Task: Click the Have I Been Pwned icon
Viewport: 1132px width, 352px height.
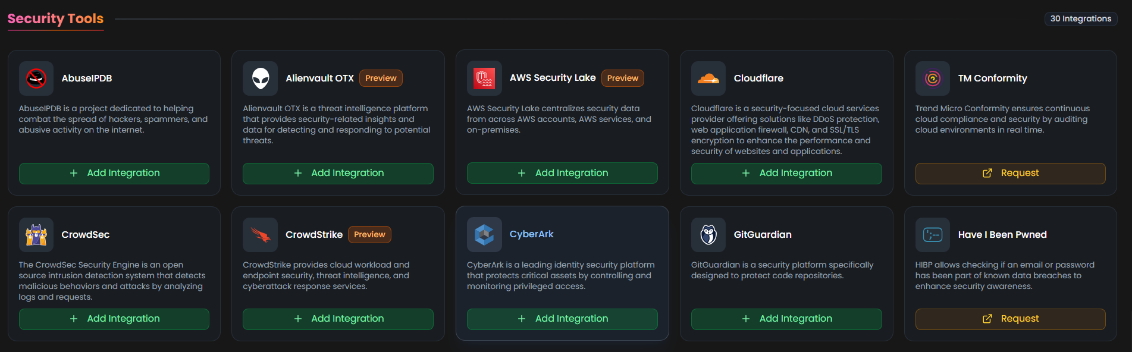Action: 933,235
